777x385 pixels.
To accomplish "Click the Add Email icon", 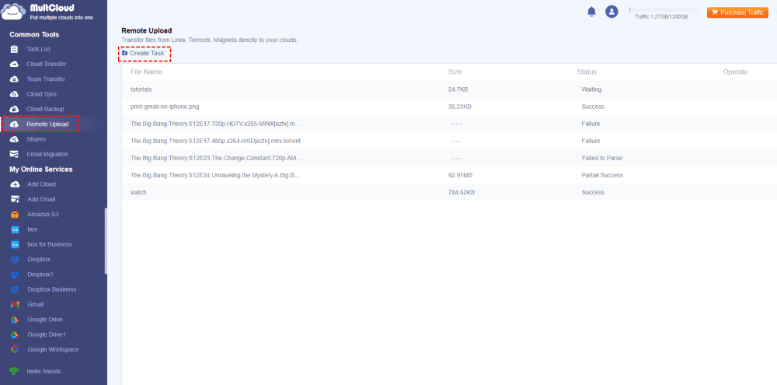I will (x=15, y=199).
